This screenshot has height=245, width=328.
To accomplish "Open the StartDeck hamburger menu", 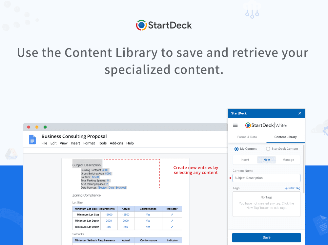I will (235, 125).
